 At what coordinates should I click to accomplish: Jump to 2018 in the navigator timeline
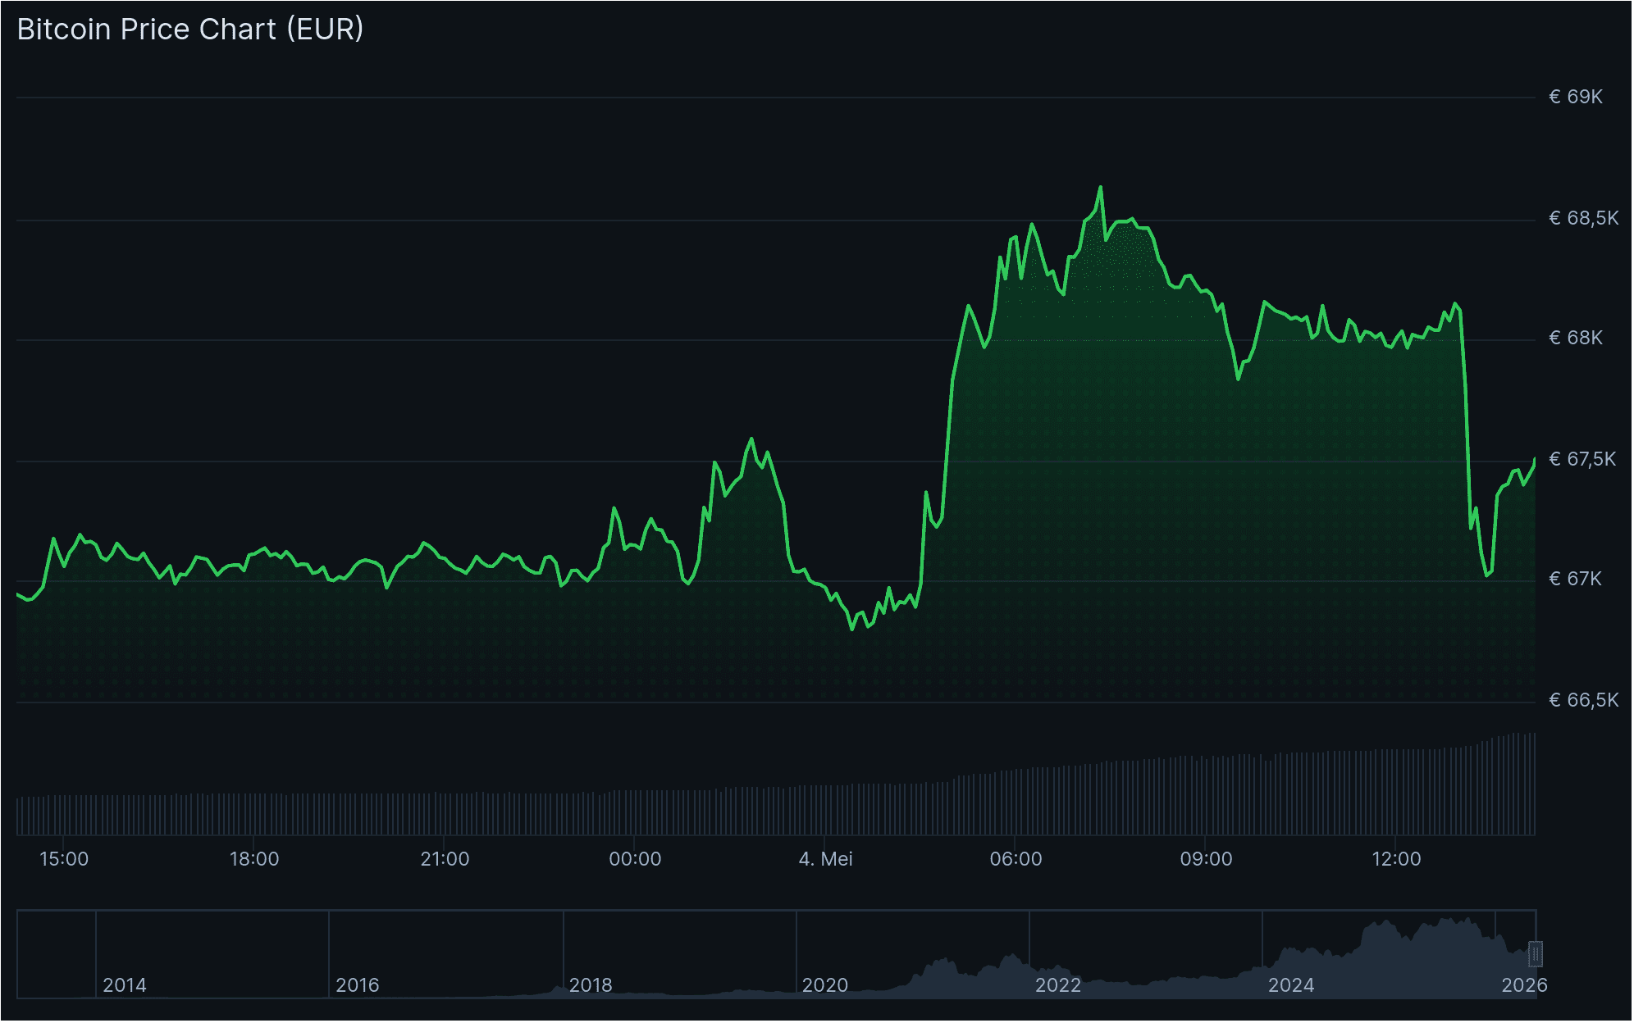591,985
